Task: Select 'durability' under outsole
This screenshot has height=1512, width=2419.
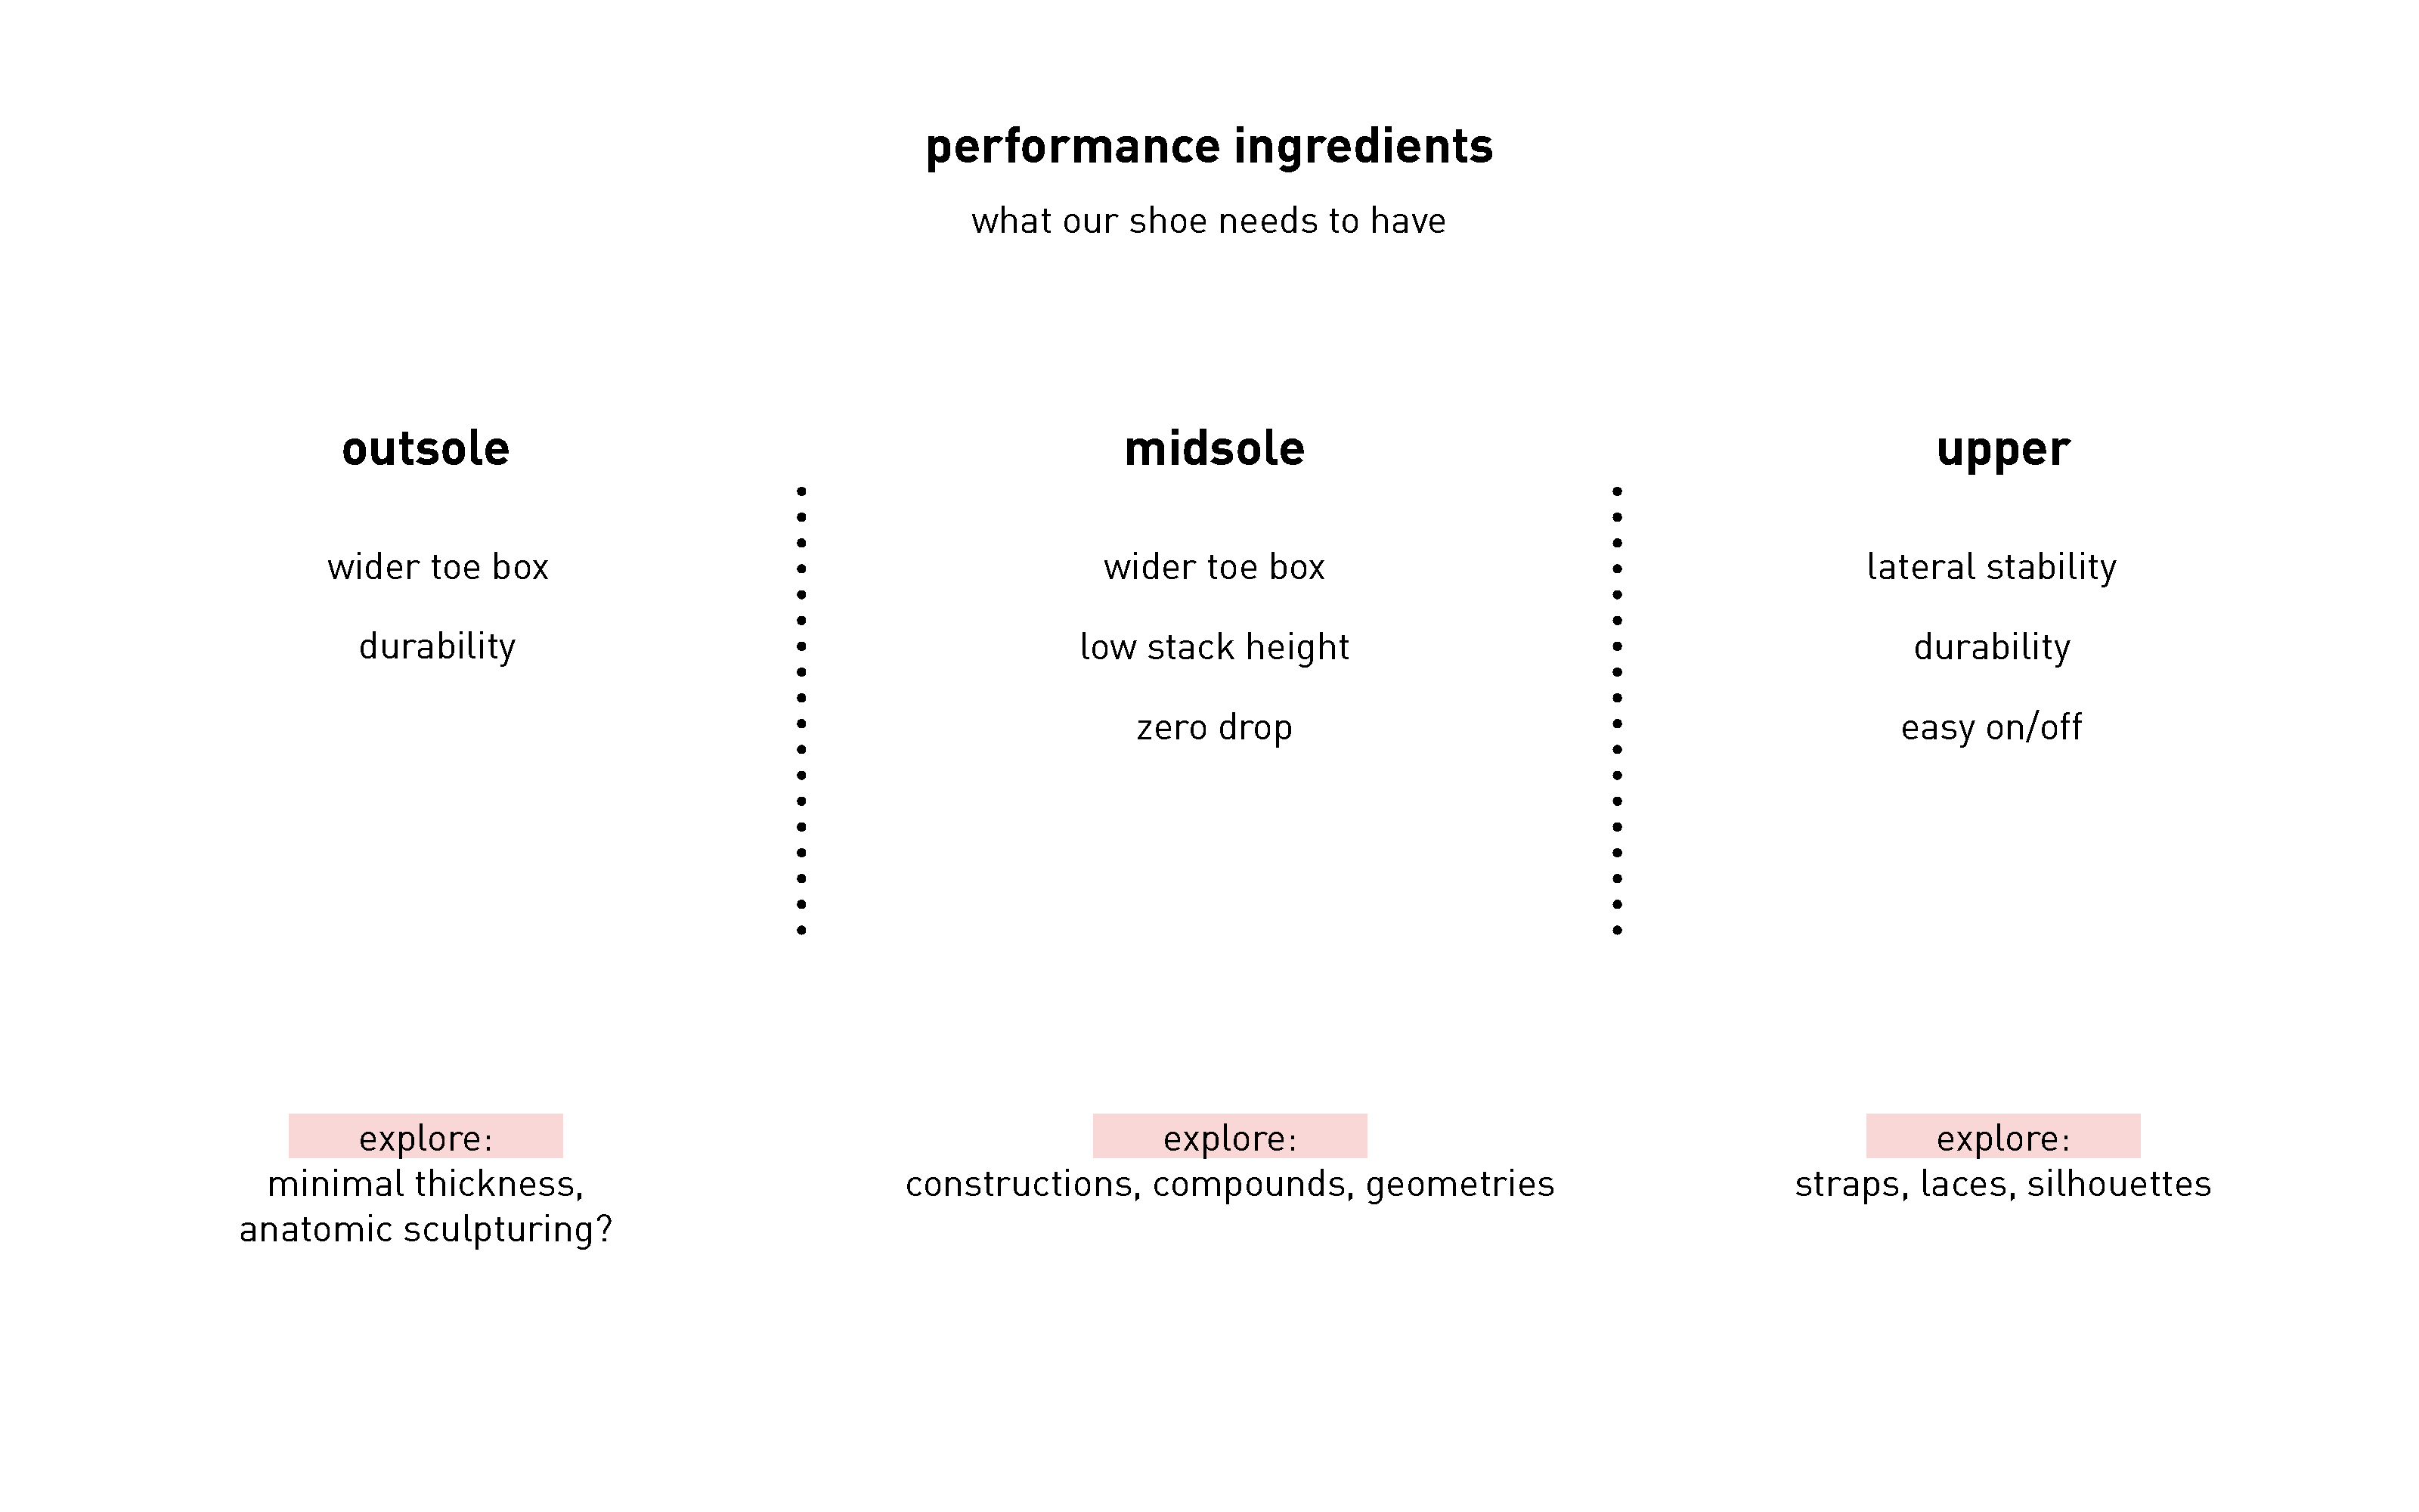Action: (438, 647)
